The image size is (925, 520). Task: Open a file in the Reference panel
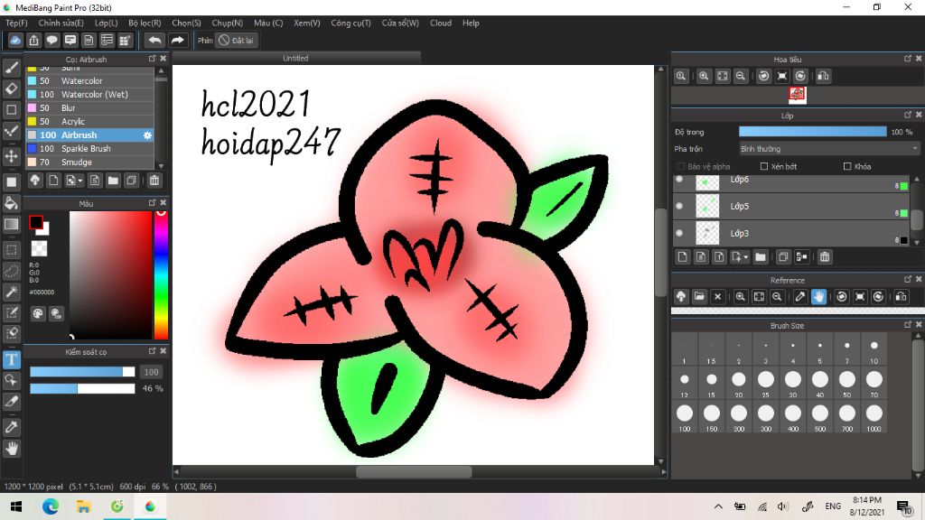[x=699, y=296]
